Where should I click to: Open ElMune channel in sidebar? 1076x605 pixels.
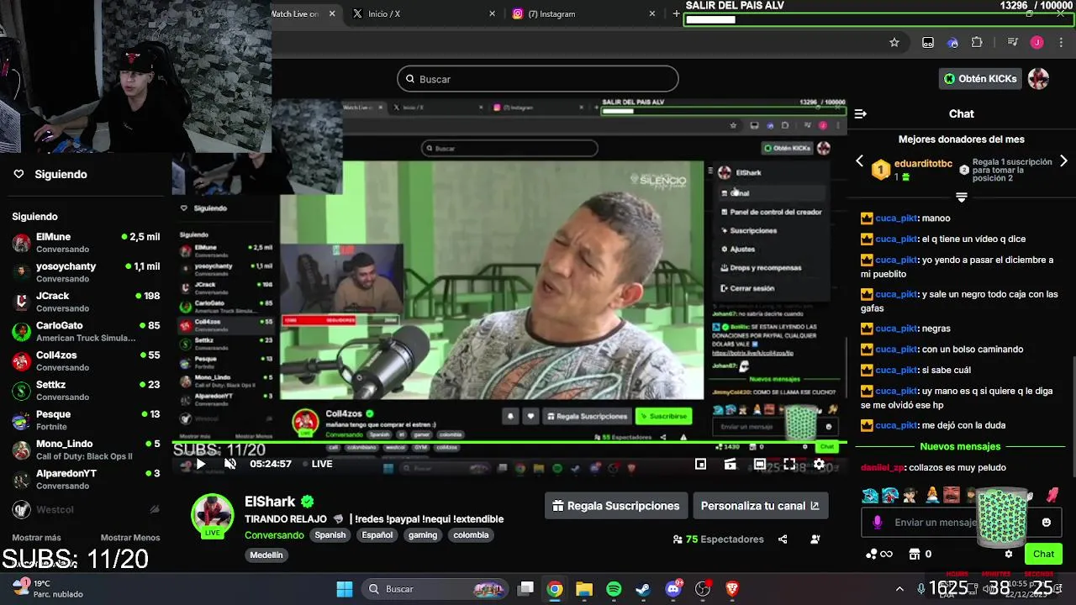click(86, 243)
